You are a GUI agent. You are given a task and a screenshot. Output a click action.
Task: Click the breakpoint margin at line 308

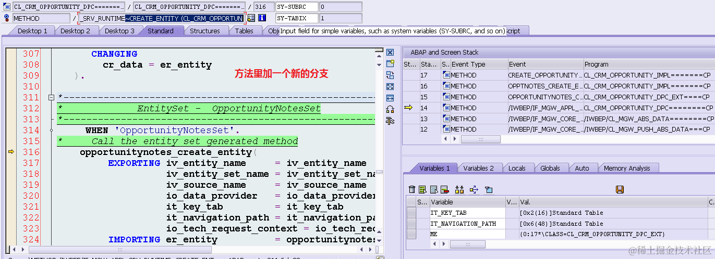tap(10, 65)
